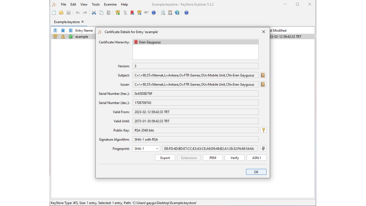Click the fingerprint value text field
This screenshot has width=366, height=206.
[210, 149]
